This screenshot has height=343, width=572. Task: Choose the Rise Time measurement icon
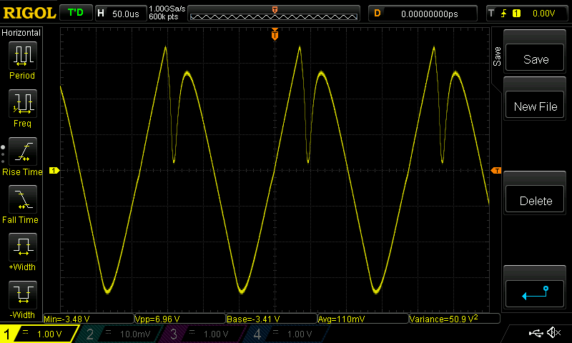pos(22,151)
